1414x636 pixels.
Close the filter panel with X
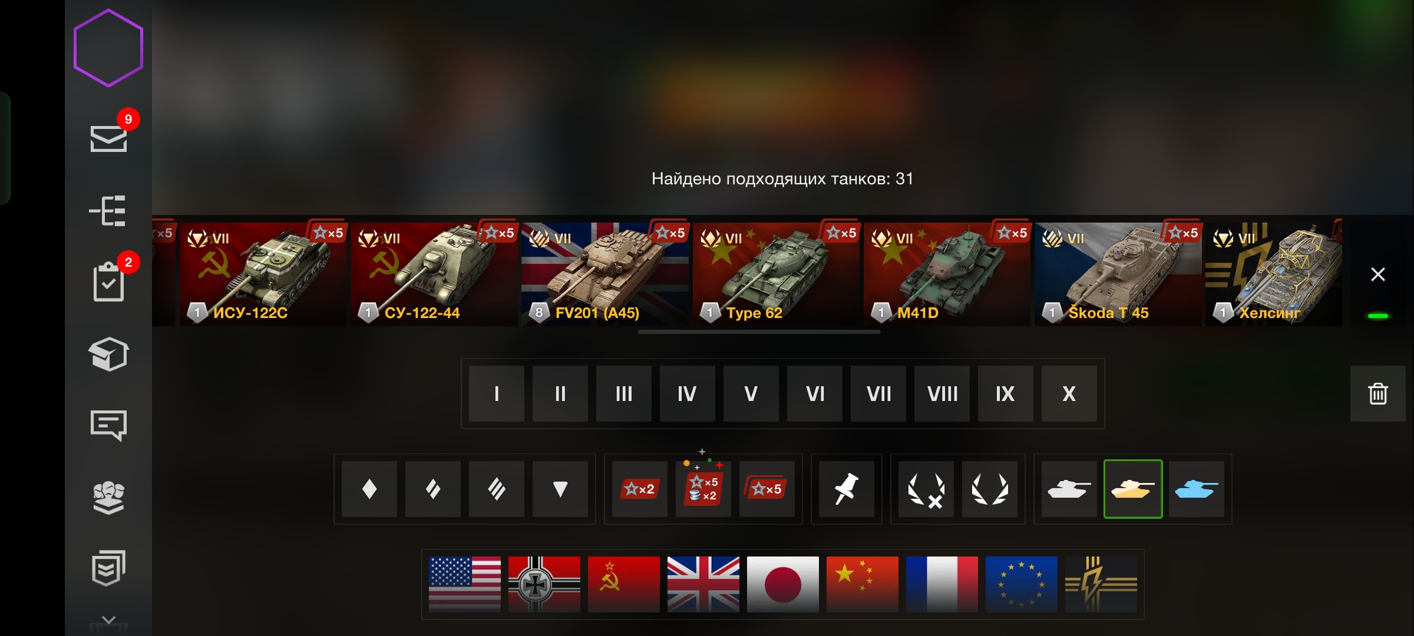(1377, 274)
